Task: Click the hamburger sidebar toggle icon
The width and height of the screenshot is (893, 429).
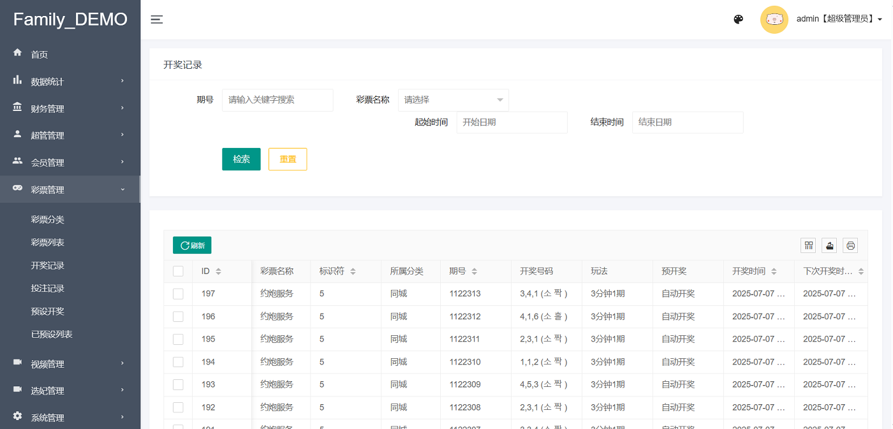Action: pos(157,20)
